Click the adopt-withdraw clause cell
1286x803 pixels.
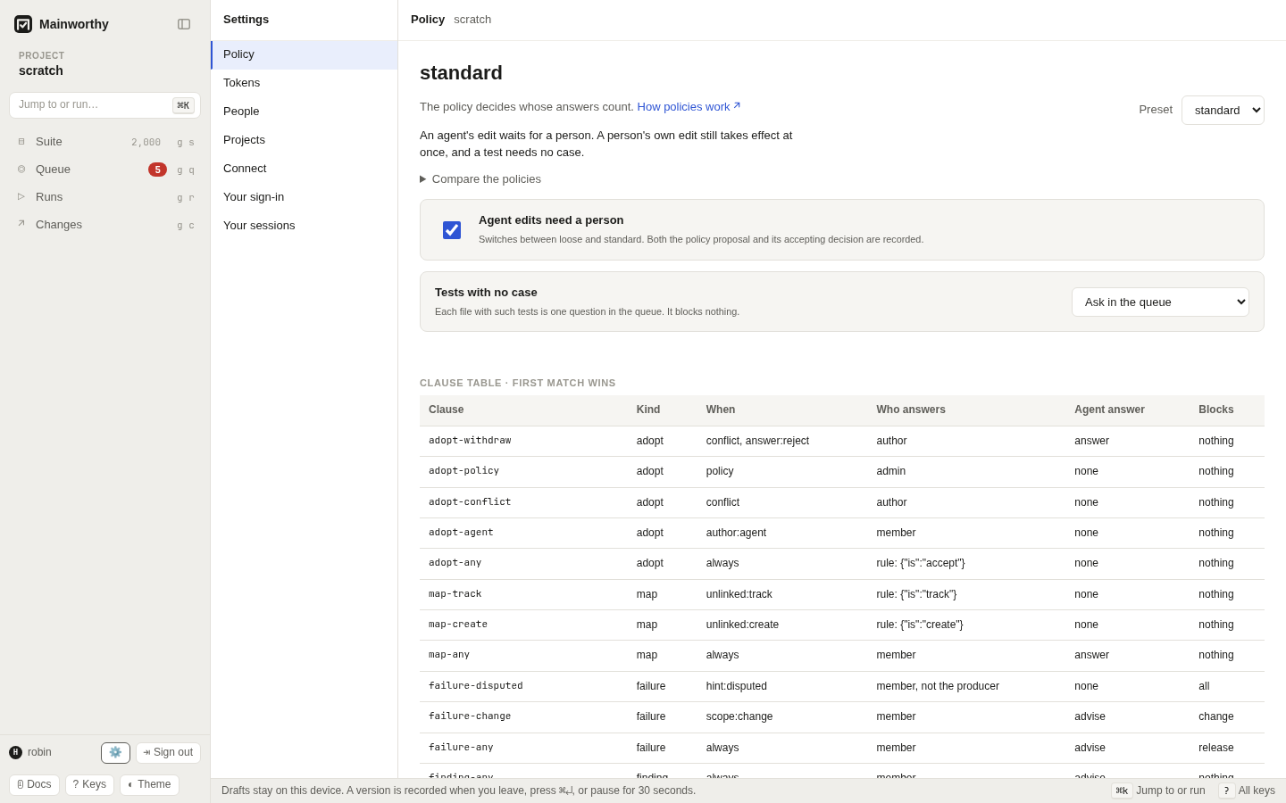coord(523,441)
